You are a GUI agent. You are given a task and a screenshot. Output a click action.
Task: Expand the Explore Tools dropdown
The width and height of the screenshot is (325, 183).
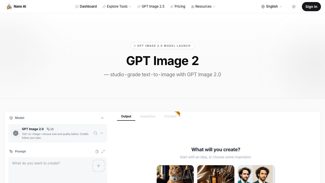click(117, 7)
